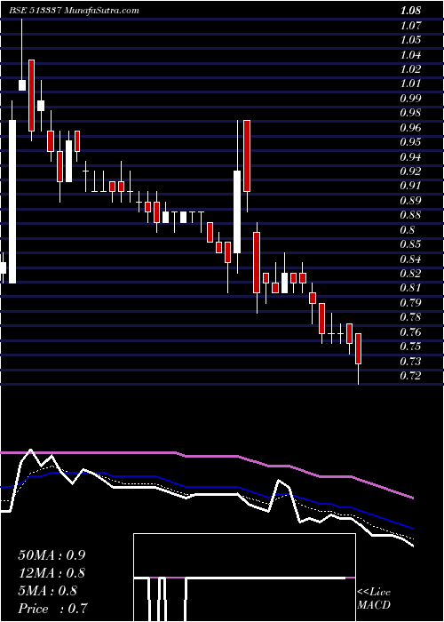This screenshot has height=622, width=444.
Task: Click the 0.96 price axis label
Action: (x=410, y=127)
